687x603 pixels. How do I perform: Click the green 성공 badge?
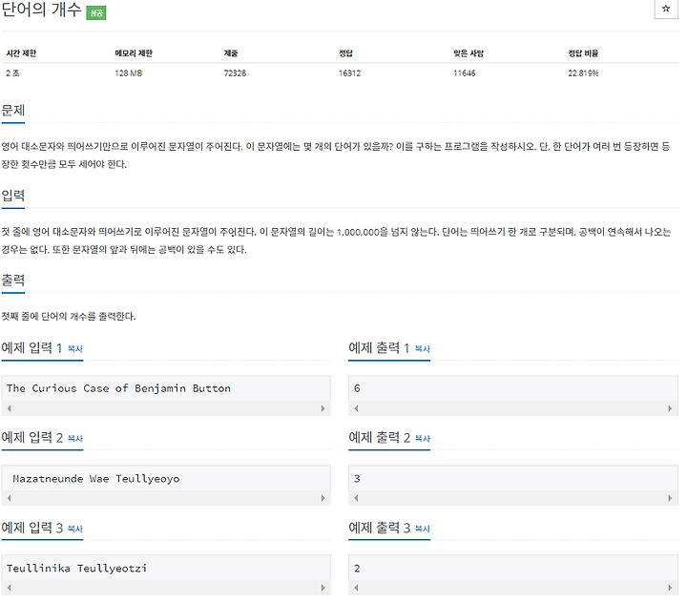click(96, 12)
